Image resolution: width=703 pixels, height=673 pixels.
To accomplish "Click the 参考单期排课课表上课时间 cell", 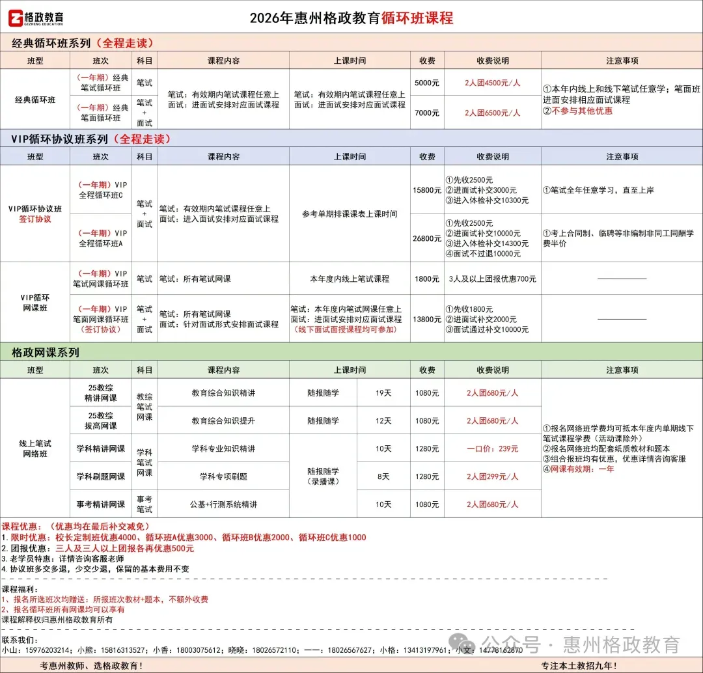I will coord(350,214).
